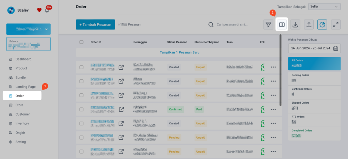Screen dimensions: 348x159
Task: Click the green Confirmed status badge
Action: coord(176,109)
